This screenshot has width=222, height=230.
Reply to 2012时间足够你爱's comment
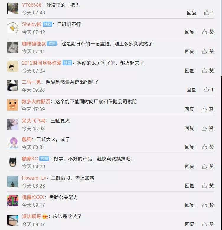[190, 70]
